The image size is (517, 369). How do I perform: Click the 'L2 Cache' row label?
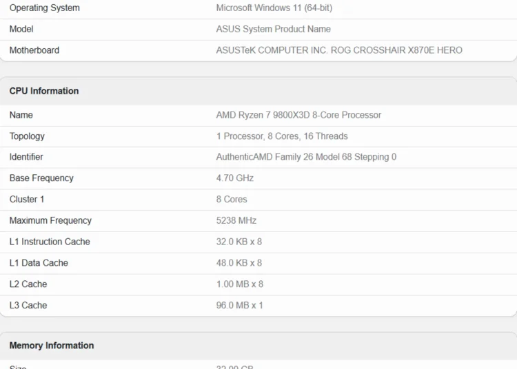point(28,284)
